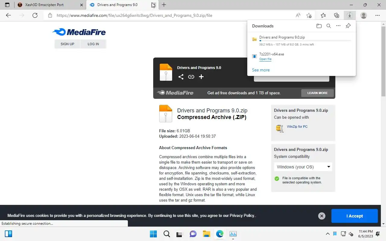Reload the MediaFire page
This screenshot has height=241, width=386.
click(x=35, y=15)
